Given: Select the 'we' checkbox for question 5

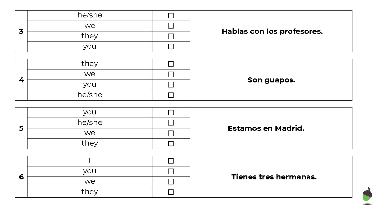Looking at the screenshot, I should pos(171,133).
